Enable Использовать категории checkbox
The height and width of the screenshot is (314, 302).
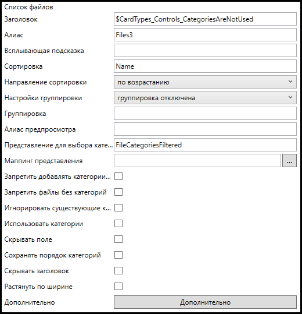pos(118,224)
